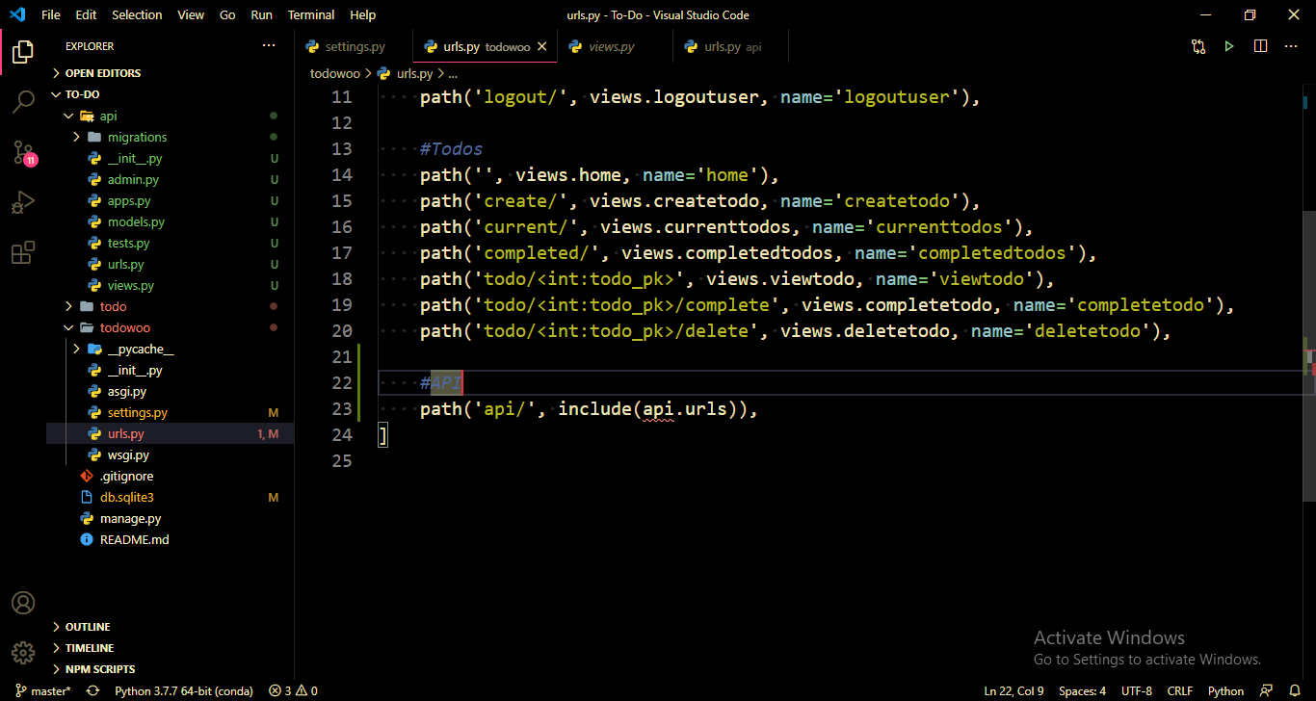Image resolution: width=1316 pixels, height=701 pixels.
Task: Open the Extensions view
Action: [x=23, y=253]
